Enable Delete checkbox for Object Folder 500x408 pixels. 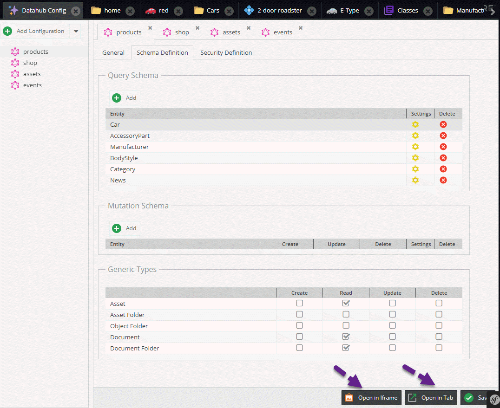[x=439, y=325]
